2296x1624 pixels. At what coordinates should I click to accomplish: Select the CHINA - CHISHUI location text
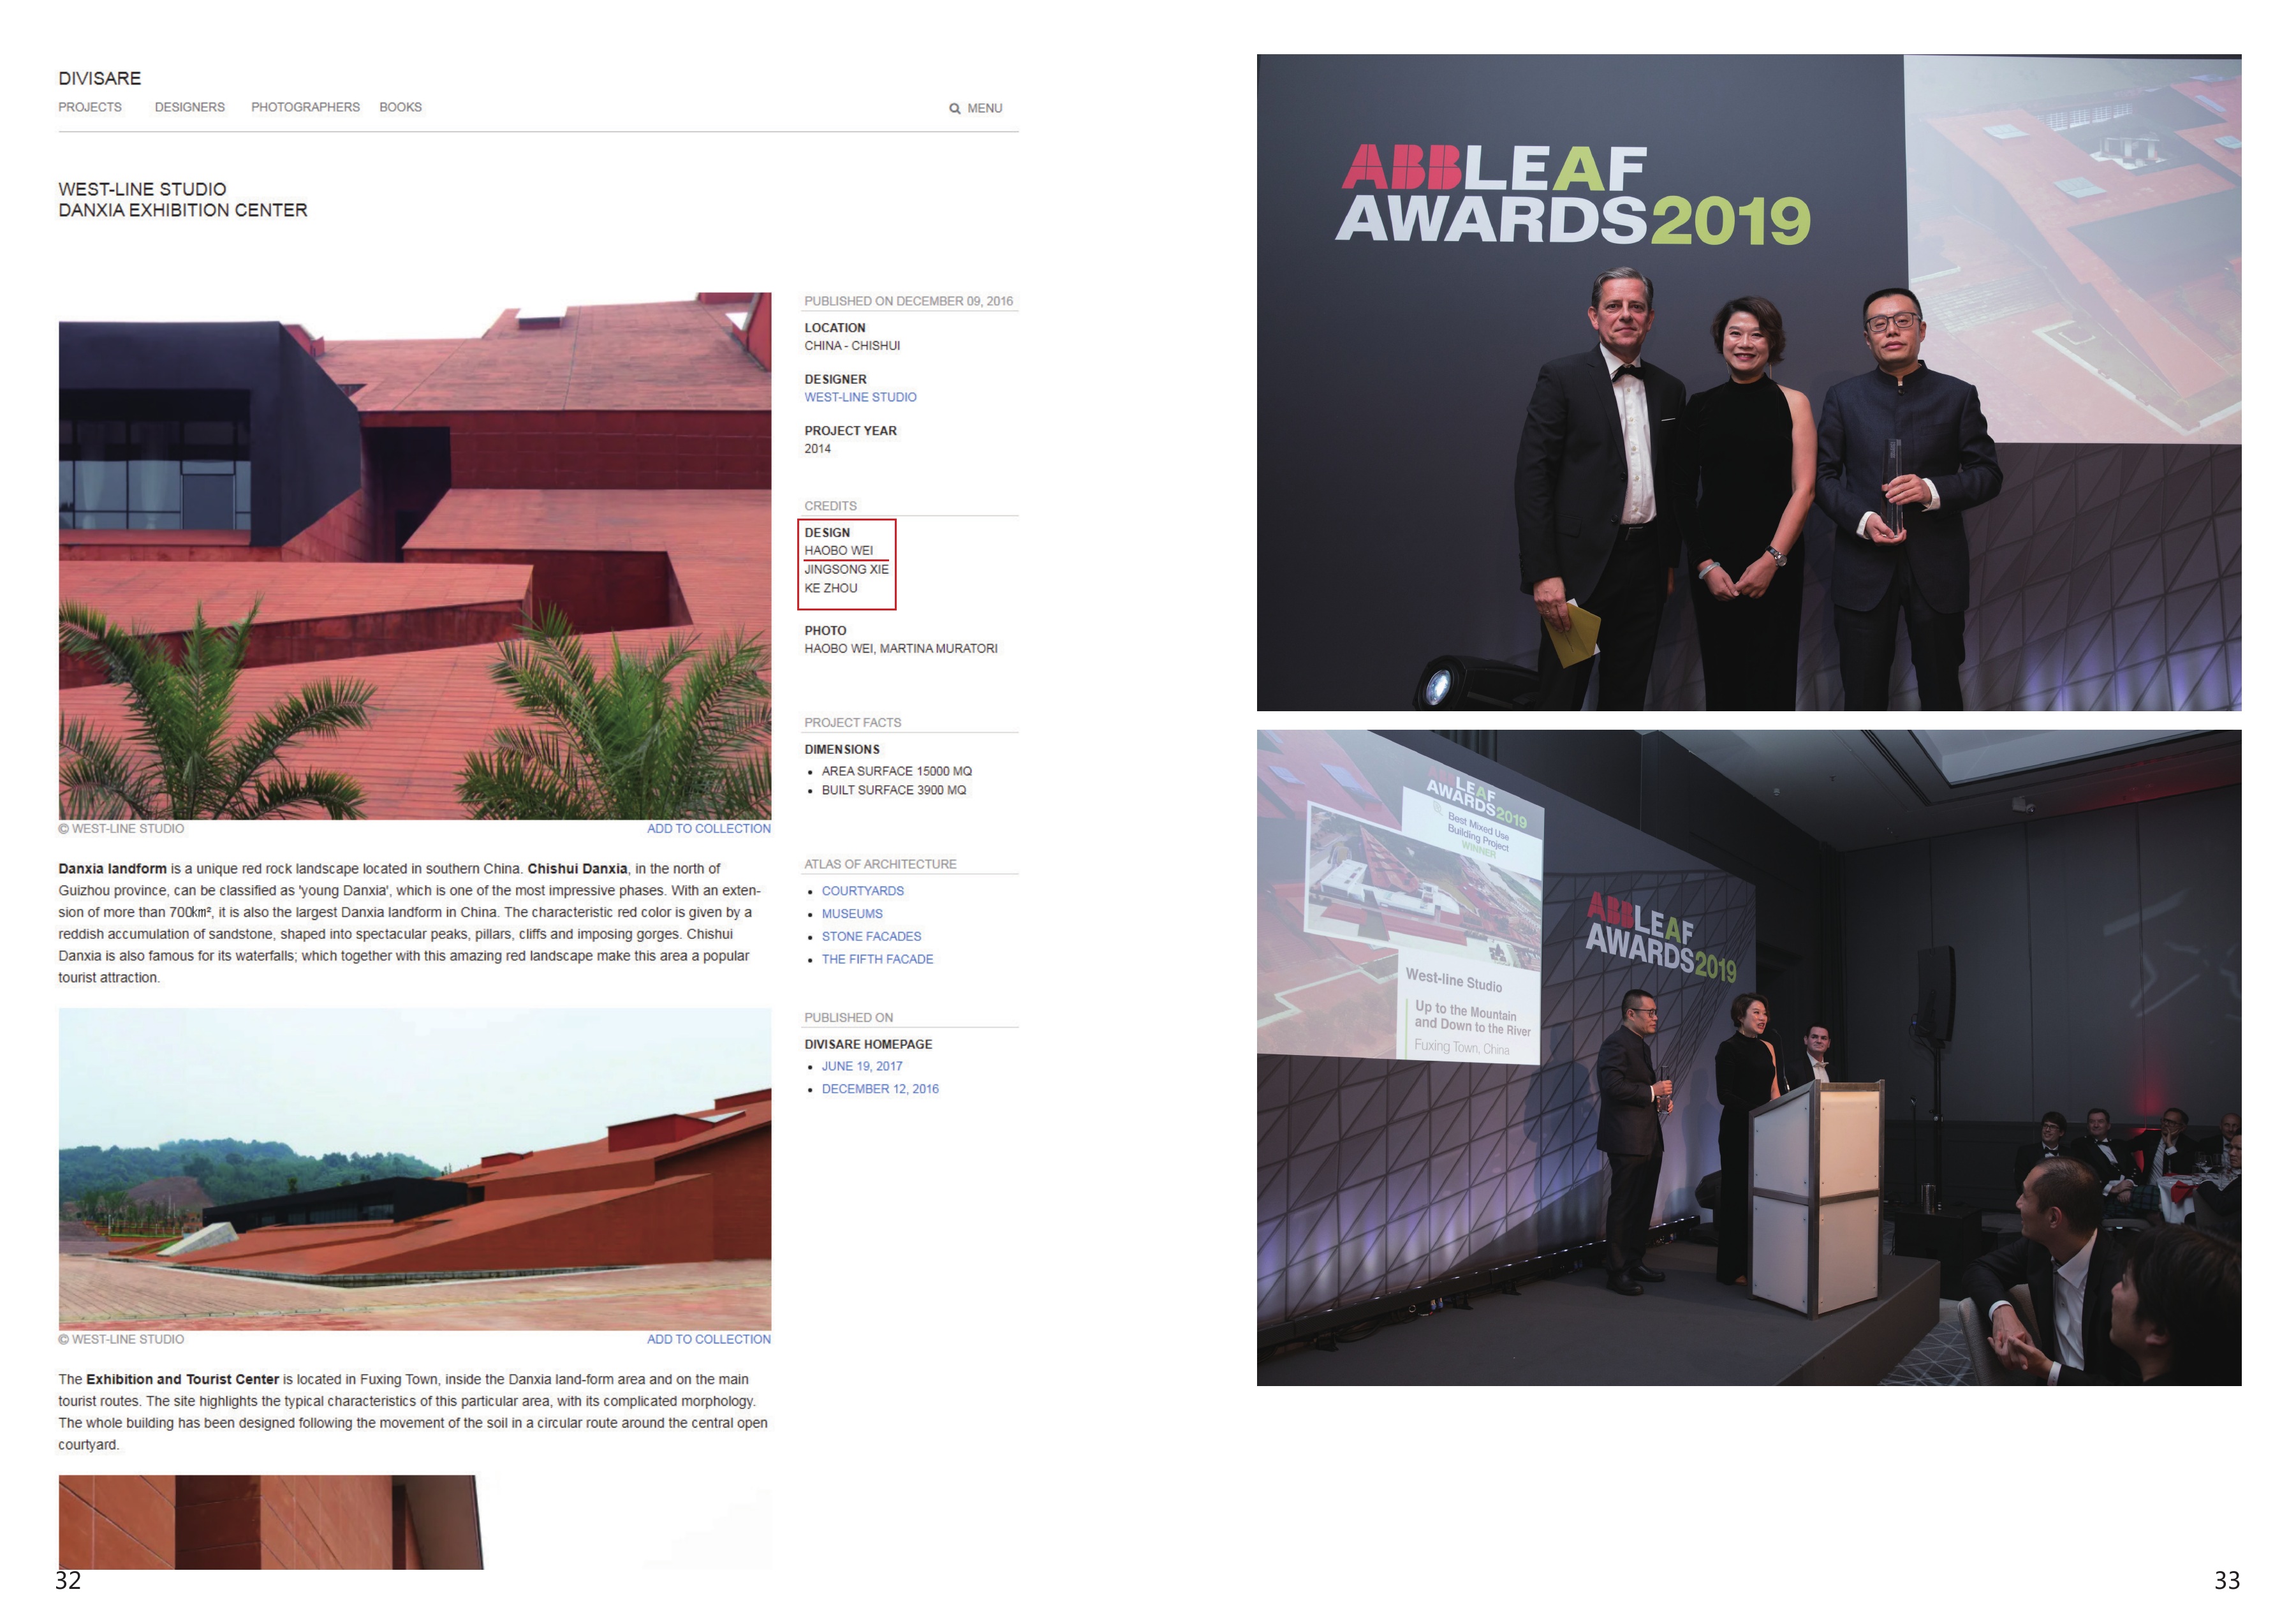tap(852, 345)
